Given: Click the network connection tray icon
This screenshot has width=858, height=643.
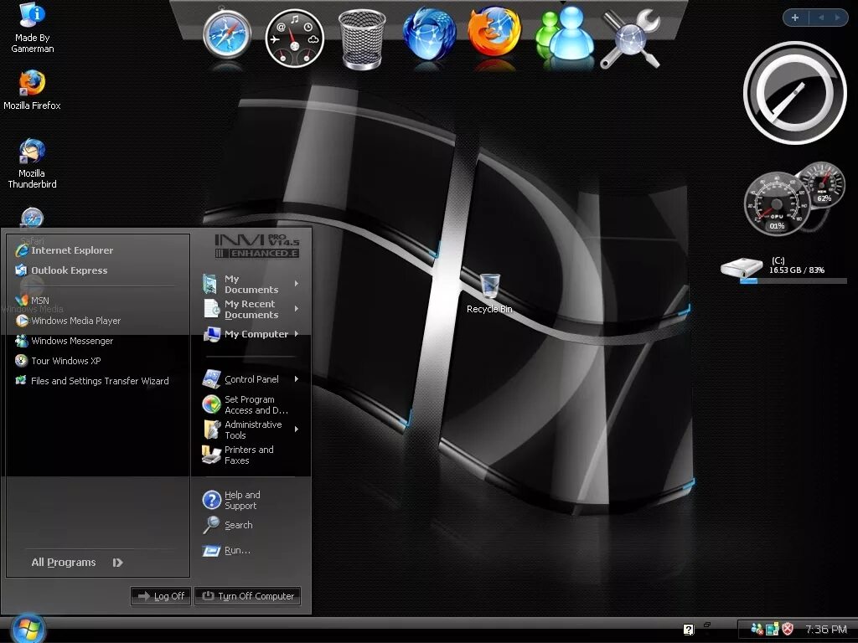Looking at the screenshot, I should coord(772,630).
